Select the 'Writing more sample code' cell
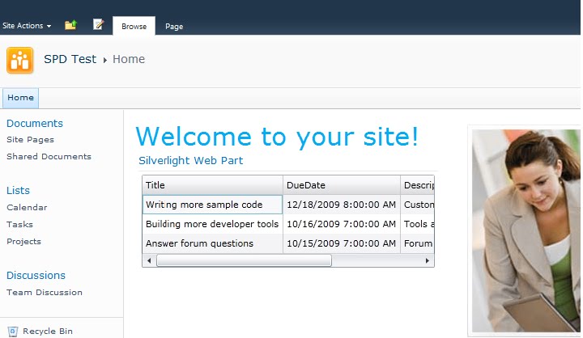This screenshot has width=583, height=338. (x=212, y=205)
